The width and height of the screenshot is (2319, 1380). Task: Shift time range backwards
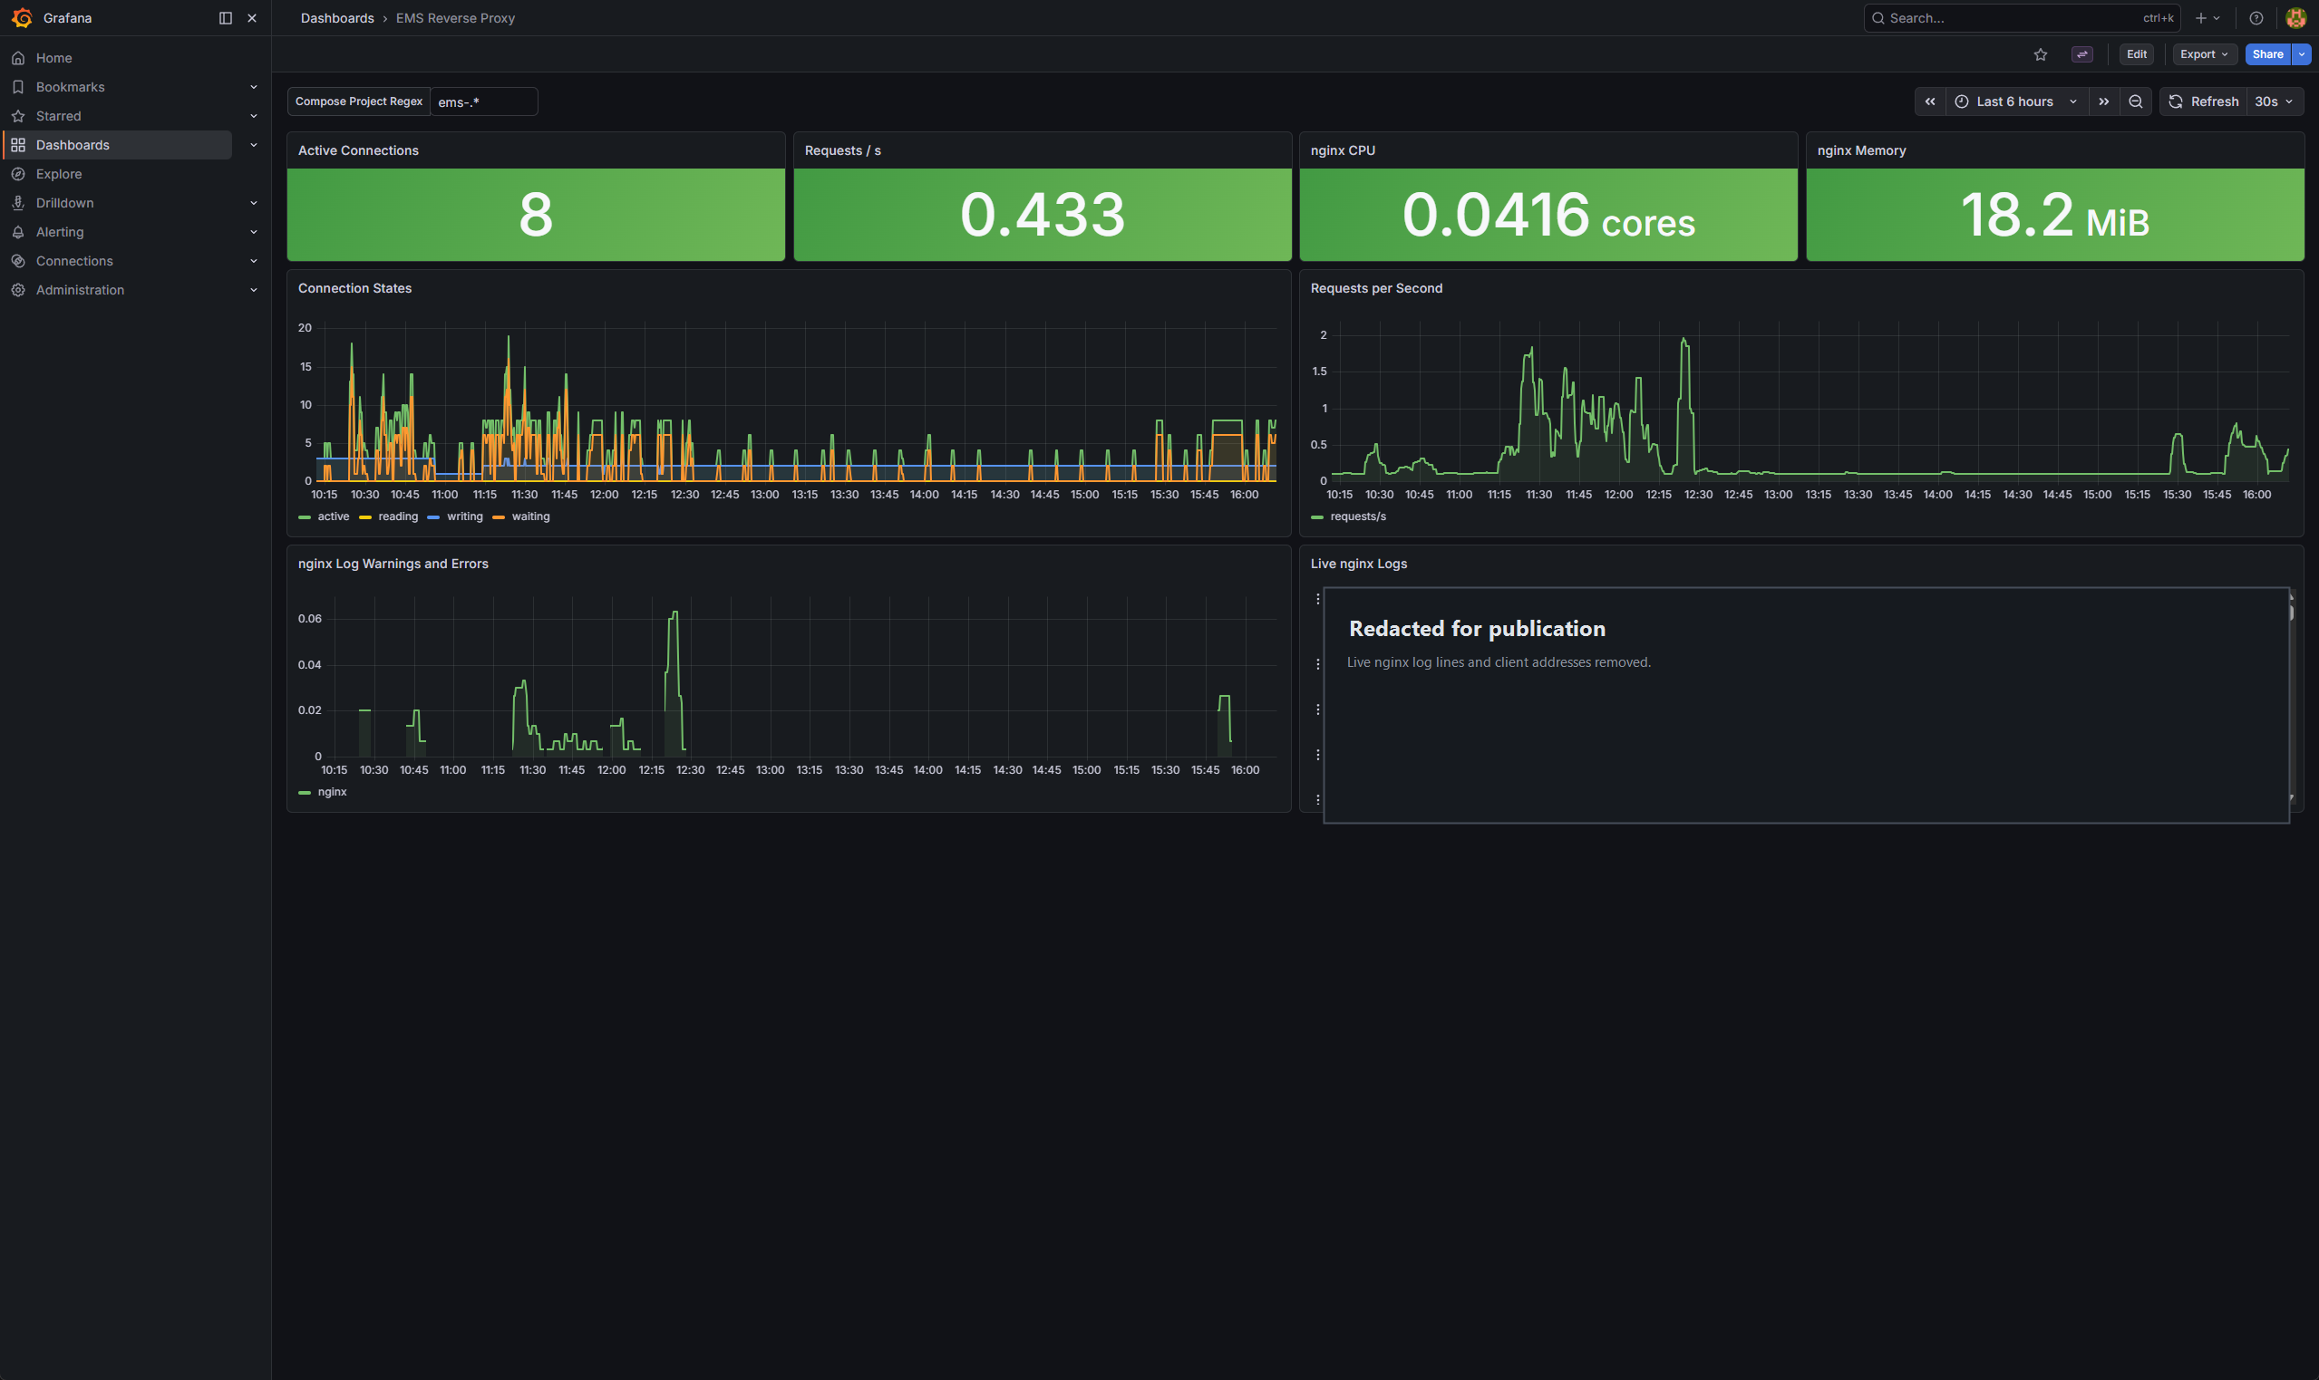pyautogui.click(x=1929, y=101)
